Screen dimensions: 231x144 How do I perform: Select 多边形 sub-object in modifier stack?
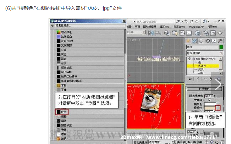tap(202, 66)
